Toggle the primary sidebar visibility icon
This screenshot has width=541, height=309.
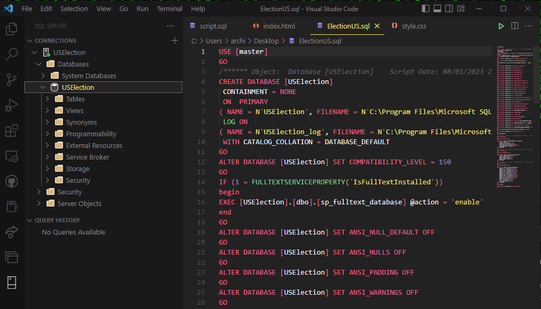[425, 8]
